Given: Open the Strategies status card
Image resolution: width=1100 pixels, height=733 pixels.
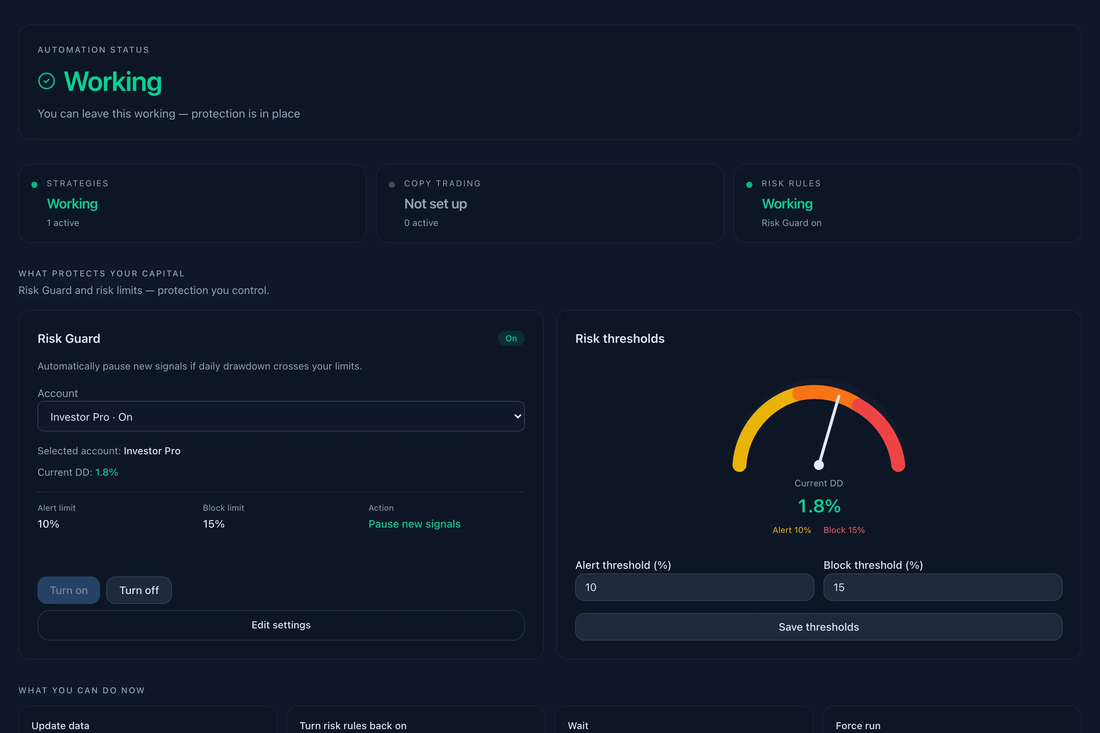Looking at the screenshot, I should click(192, 203).
